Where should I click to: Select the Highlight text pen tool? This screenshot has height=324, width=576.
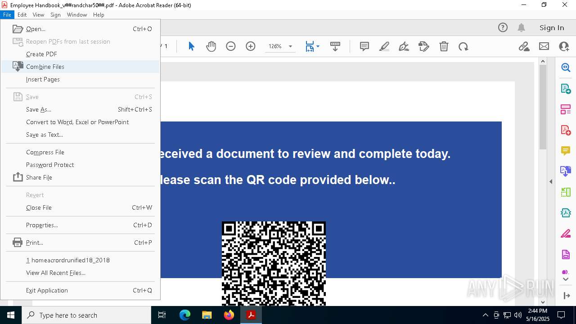pyautogui.click(x=384, y=46)
